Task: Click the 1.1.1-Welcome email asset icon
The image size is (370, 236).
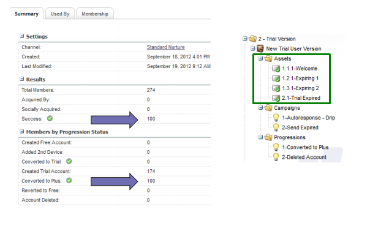Action: (276, 69)
